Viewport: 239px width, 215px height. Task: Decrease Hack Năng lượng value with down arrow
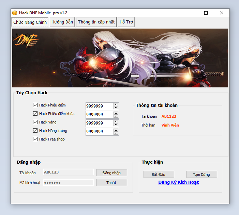[x=116, y=133]
